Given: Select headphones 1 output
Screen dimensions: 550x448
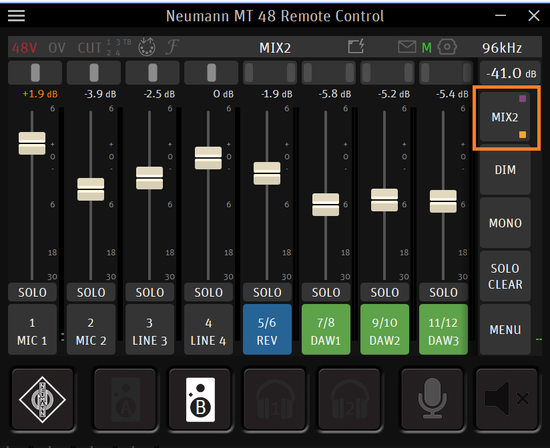Looking at the screenshot, I should pos(275,399).
